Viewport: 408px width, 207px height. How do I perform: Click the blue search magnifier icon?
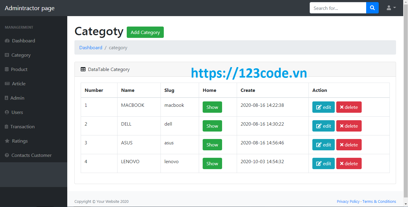pos(372,8)
